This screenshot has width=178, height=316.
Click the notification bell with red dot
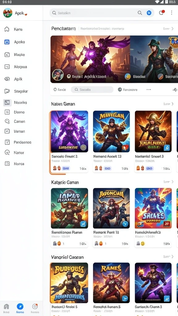pyautogui.click(x=161, y=13)
